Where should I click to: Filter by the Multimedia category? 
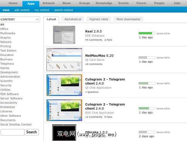(x=8, y=33)
